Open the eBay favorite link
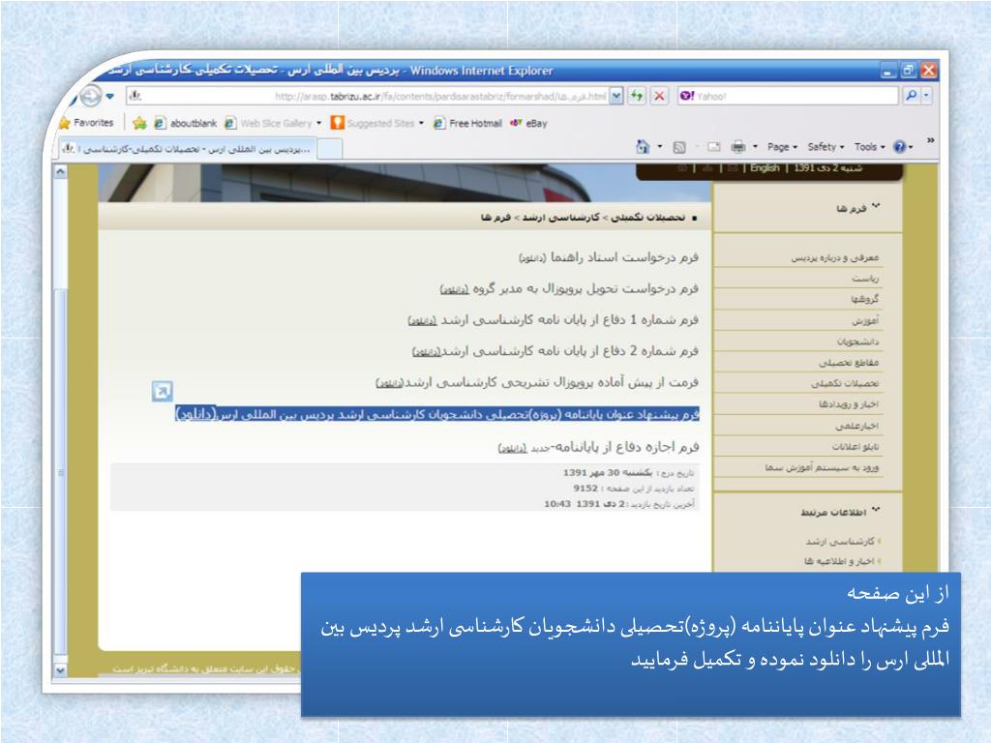Screen dimensions: 991x743 528,123
